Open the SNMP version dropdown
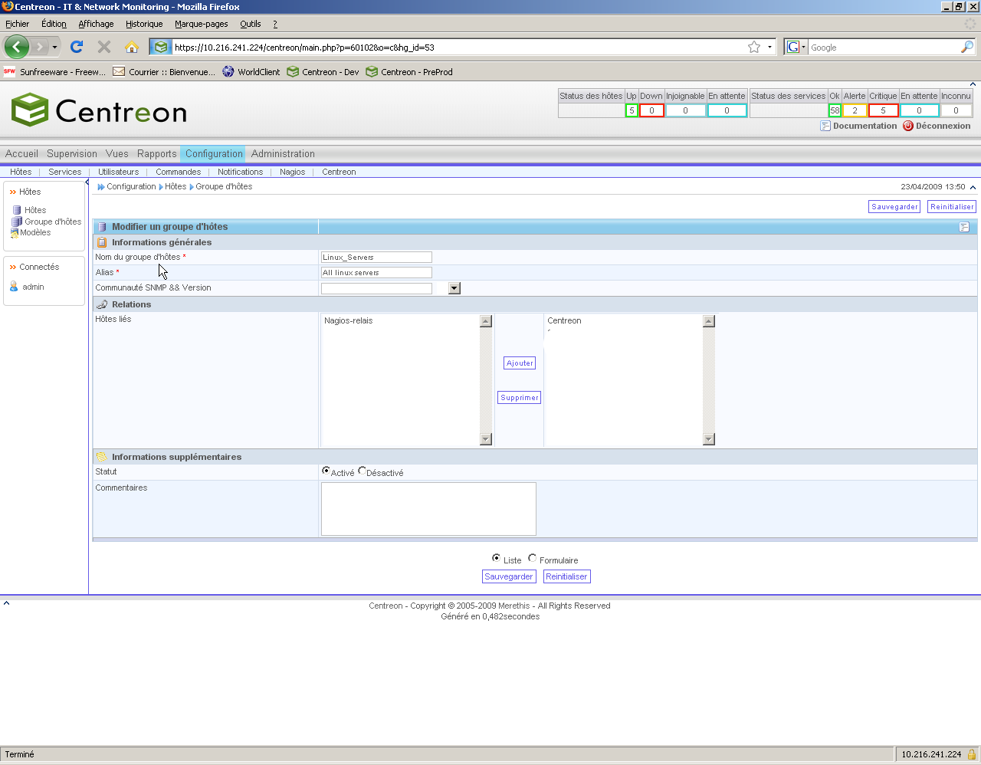The height and width of the screenshot is (765, 981). (454, 288)
